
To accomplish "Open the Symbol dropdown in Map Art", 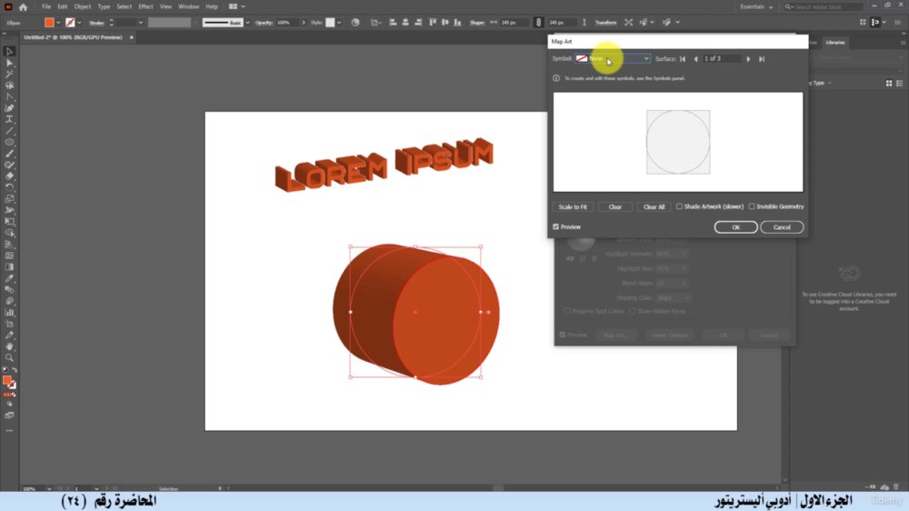I will tap(612, 58).
